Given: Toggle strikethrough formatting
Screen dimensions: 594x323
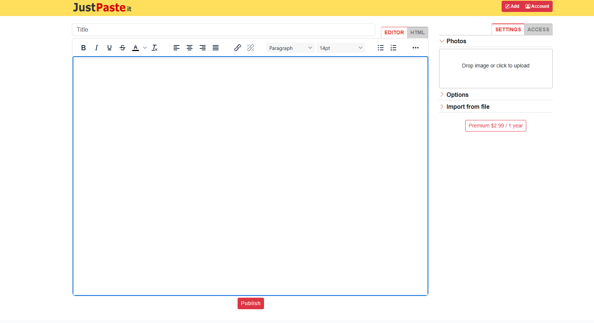Looking at the screenshot, I should click(123, 48).
